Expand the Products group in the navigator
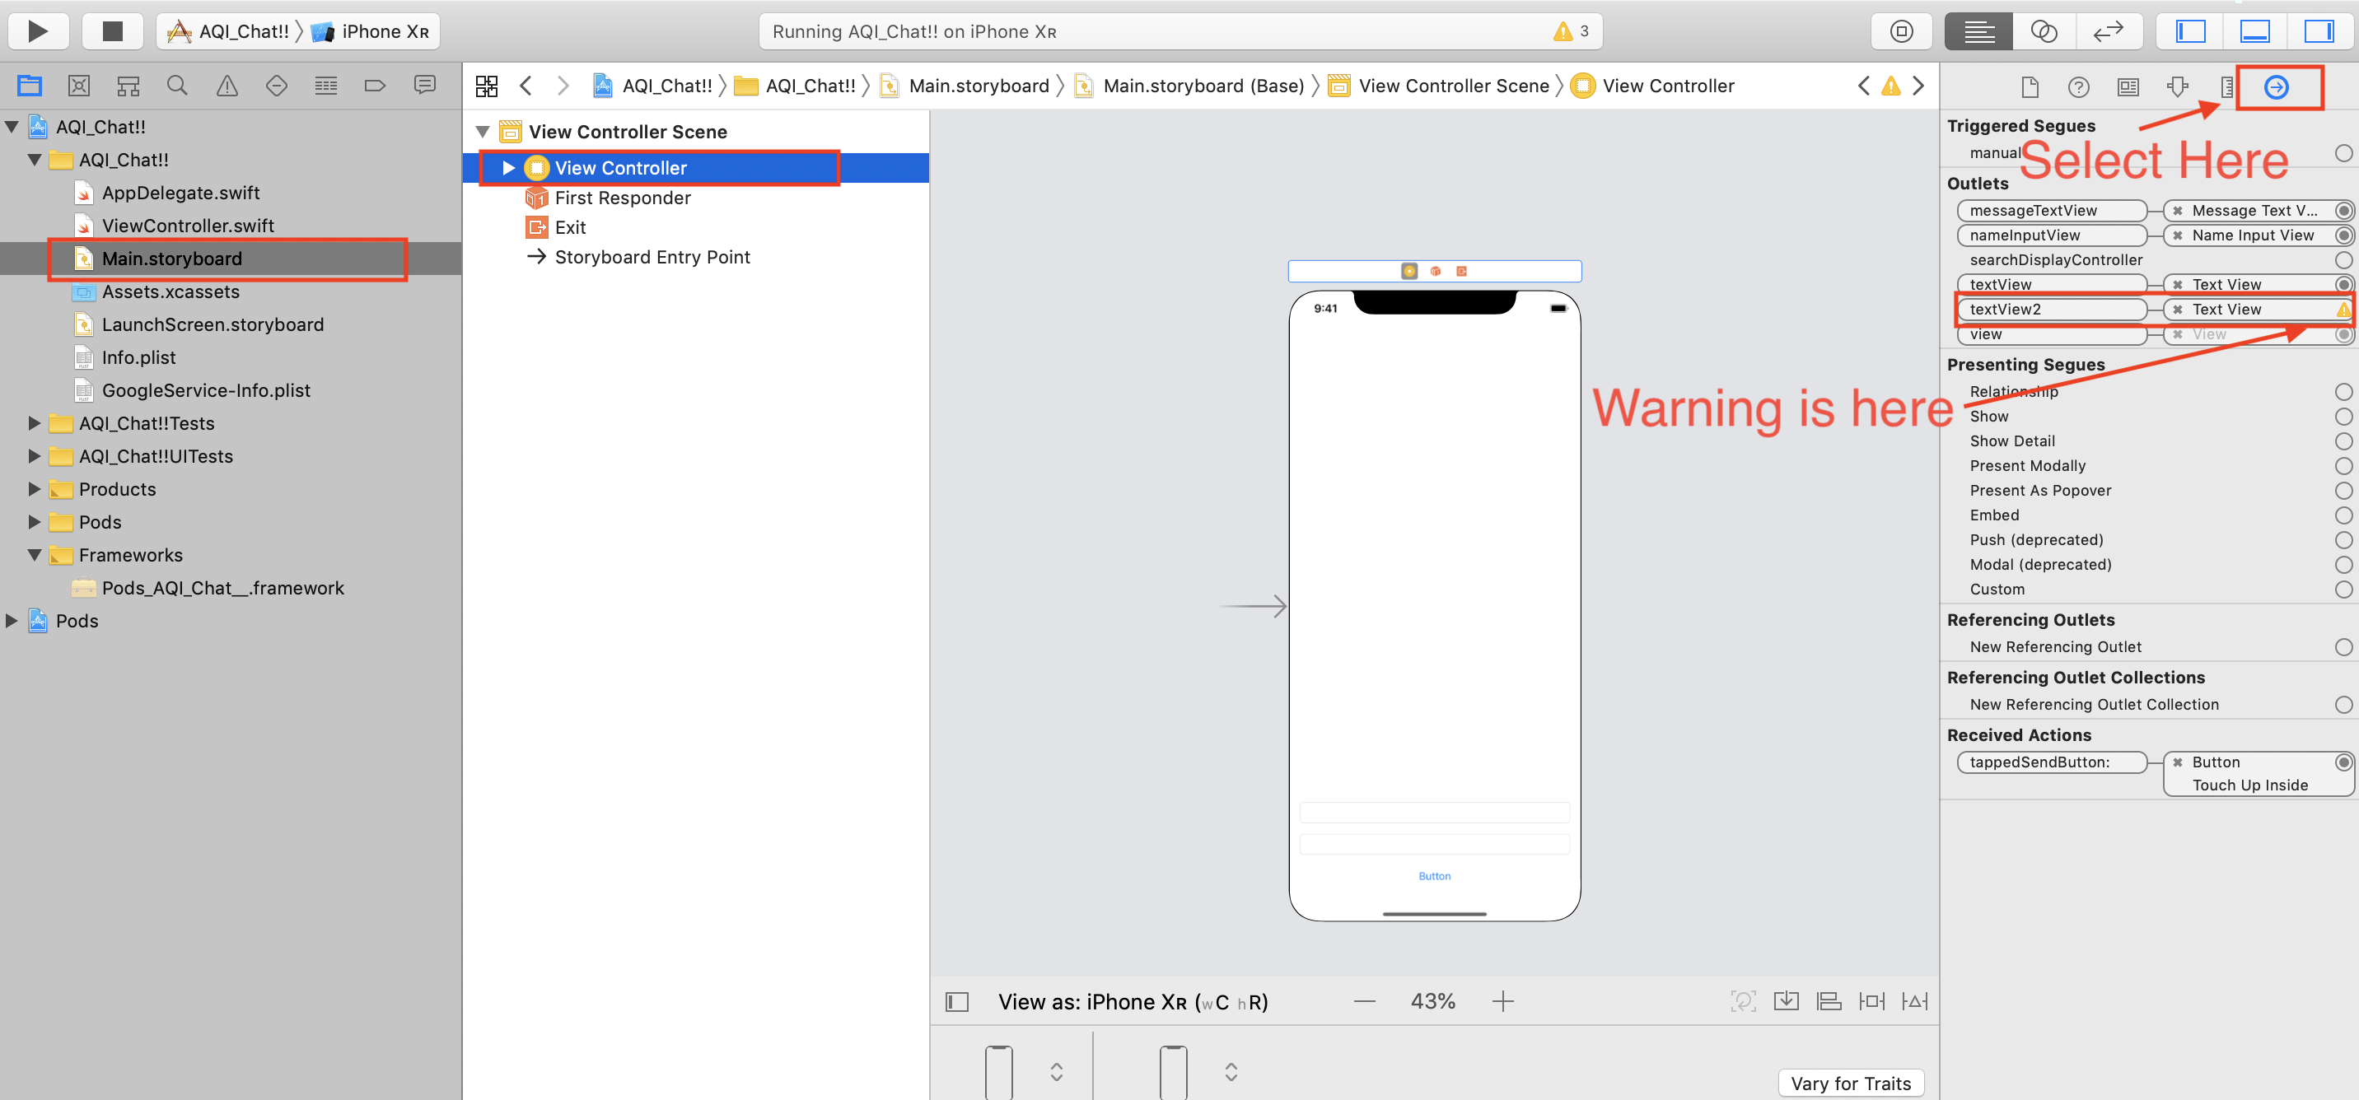Image resolution: width=2359 pixels, height=1100 pixels. pyautogui.click(x=34, y=489)
